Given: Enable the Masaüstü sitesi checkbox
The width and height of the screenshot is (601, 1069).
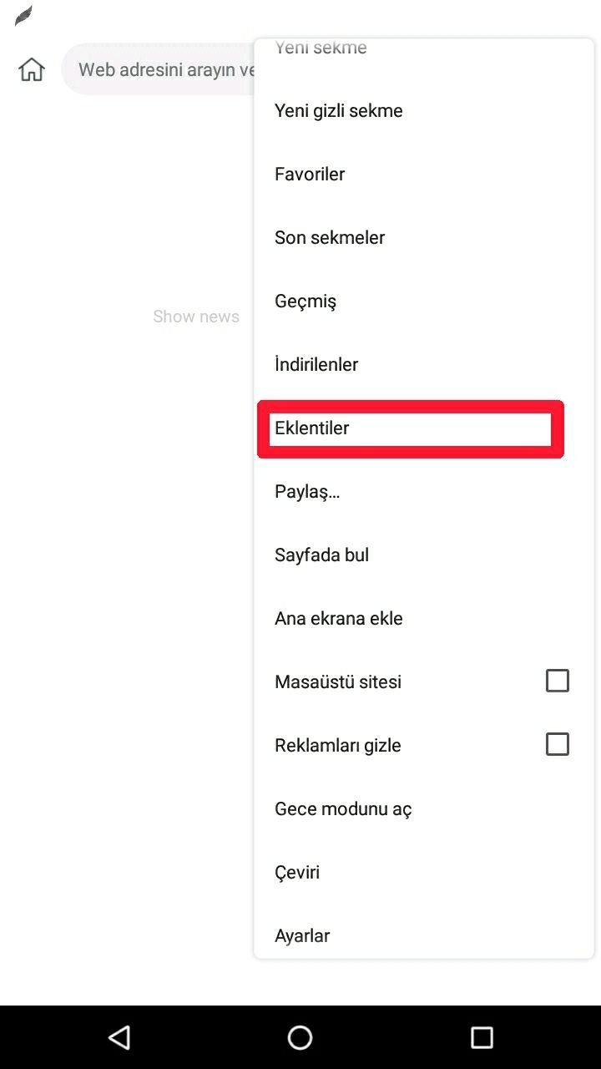Looking at the screenshot, I should [557, 681].
